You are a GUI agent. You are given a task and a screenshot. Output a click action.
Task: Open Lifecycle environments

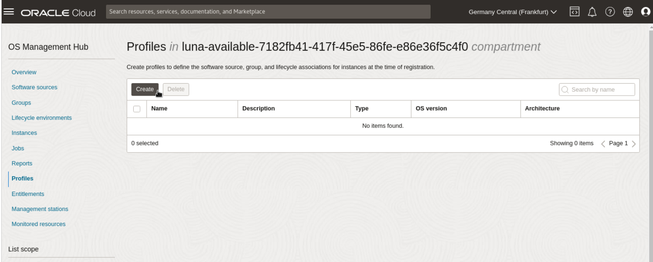click(41, 118)
